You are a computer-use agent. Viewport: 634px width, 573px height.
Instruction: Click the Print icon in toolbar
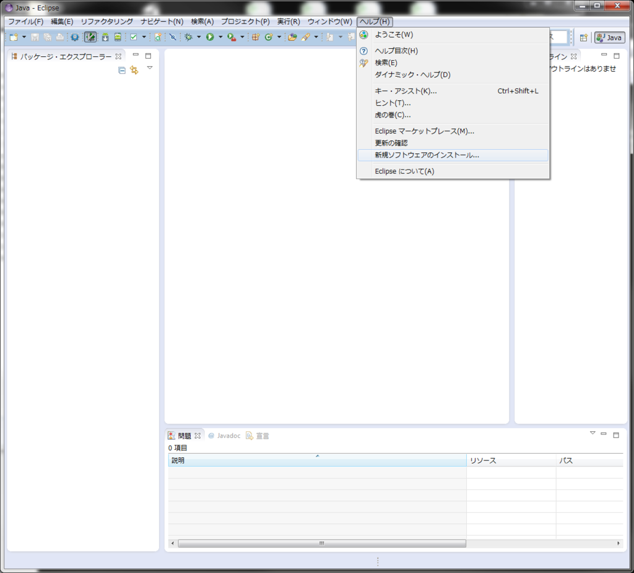(x=60, y=37)
